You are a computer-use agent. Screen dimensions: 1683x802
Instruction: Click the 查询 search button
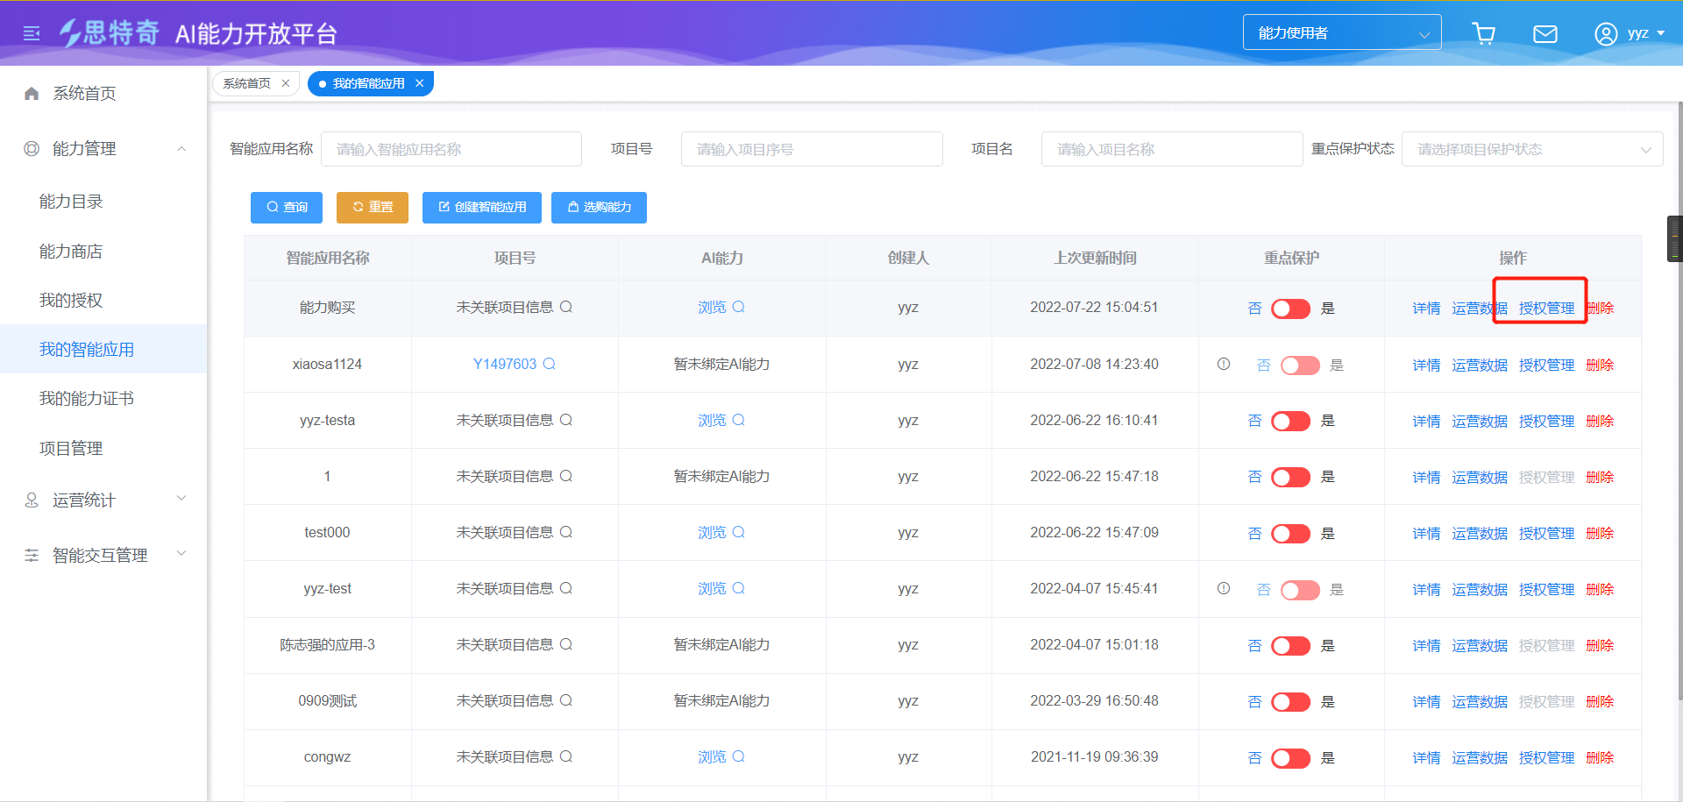[x=287, y=207]
